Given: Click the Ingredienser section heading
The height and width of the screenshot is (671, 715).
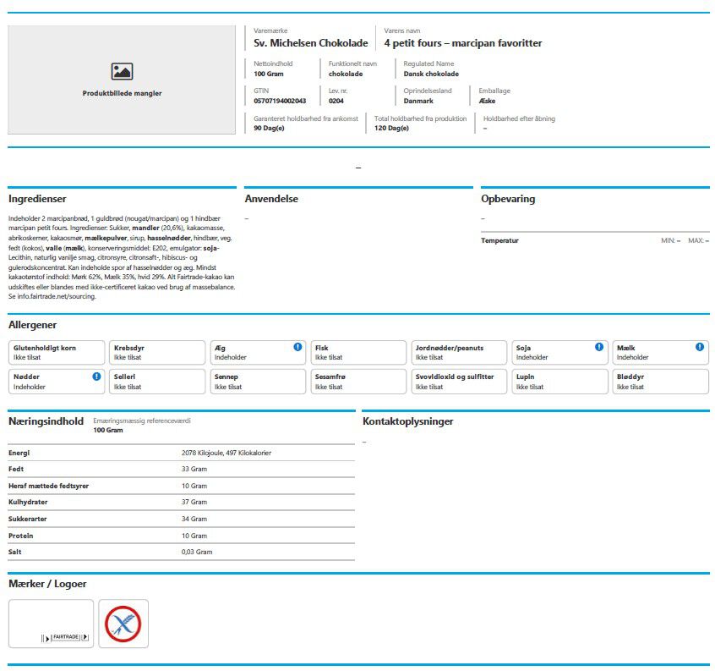Looking at the screenshot, I should [x=37, y=199].
